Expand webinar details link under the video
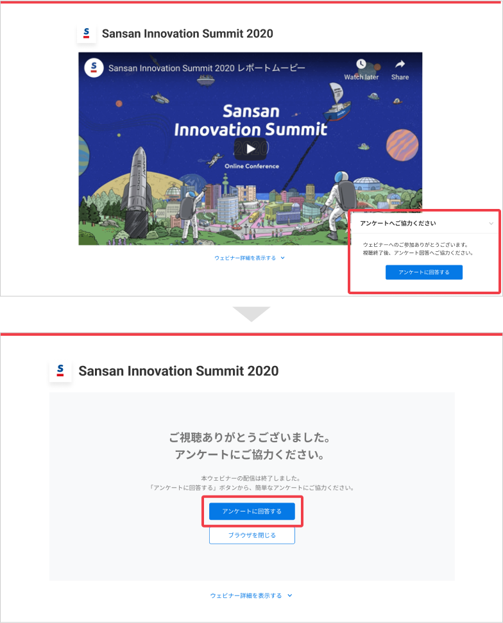 245,258
